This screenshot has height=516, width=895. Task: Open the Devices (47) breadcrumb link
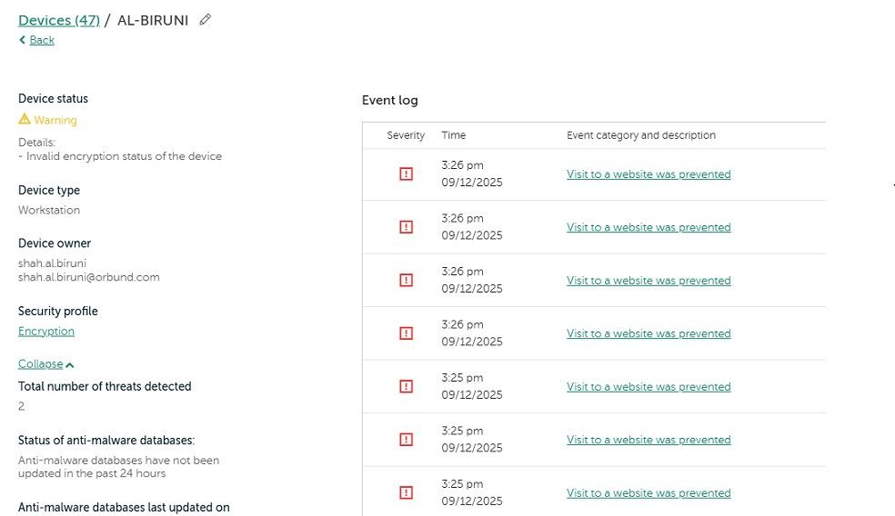point(58,20)
